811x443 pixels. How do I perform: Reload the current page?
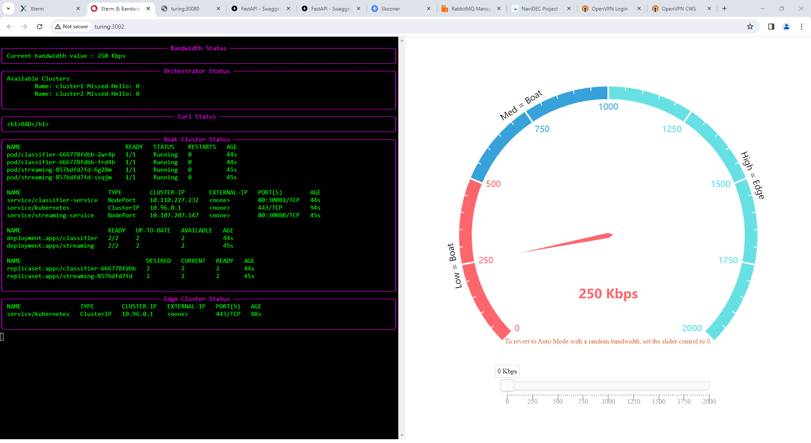pyautogui.click(x=40, y=27)
